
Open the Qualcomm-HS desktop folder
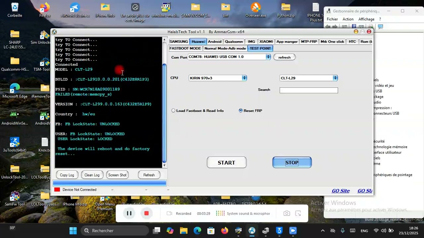click(x=15, y=64)
